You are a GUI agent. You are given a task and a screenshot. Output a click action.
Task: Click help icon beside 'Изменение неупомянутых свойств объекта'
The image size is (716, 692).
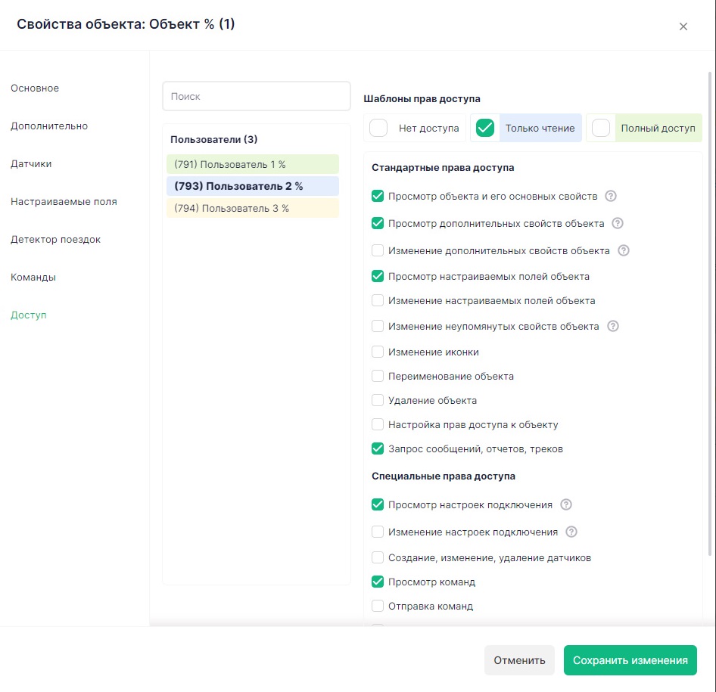coord(613,326)
